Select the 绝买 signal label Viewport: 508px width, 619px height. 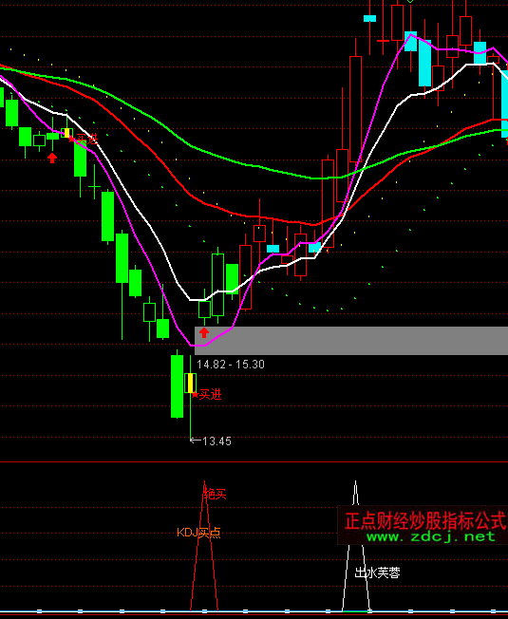216,494
